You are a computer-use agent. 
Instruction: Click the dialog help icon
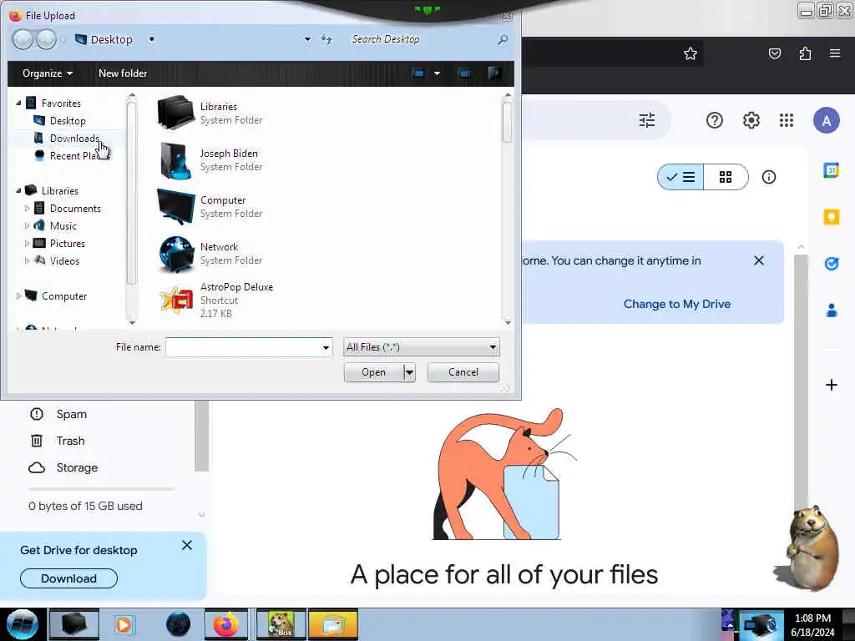[x=494, y=73]
